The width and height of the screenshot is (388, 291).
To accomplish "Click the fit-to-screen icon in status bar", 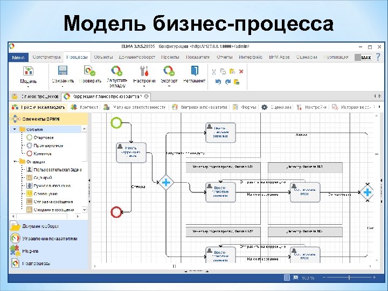I will (296, 278).
